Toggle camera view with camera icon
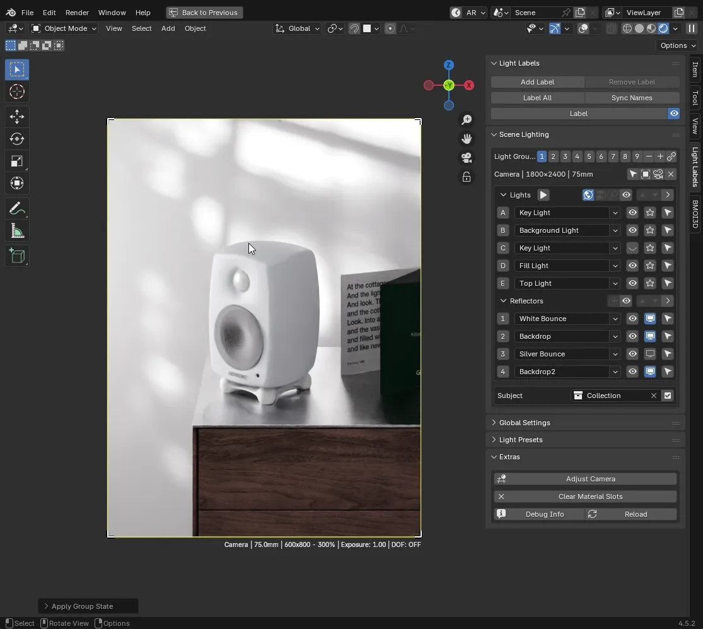703x629 pixels. (x=467, y=158)
